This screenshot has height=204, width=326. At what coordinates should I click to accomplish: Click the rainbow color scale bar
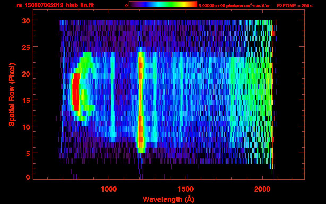(163, 5)
